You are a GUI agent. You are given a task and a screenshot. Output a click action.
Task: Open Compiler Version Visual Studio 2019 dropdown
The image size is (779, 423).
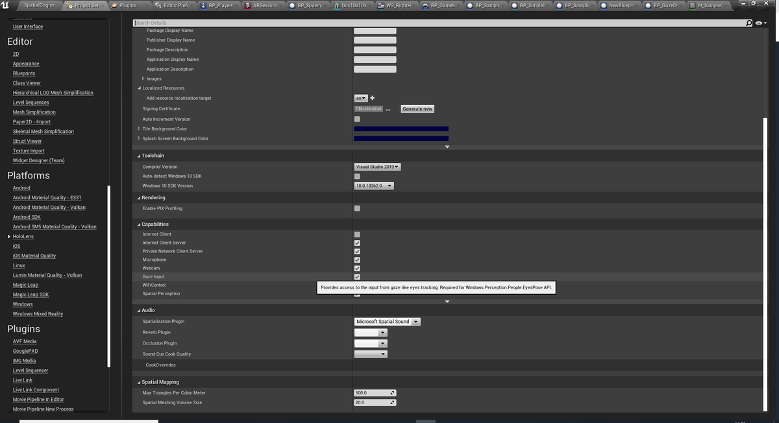pyautogui.click(x=377, y=167)
